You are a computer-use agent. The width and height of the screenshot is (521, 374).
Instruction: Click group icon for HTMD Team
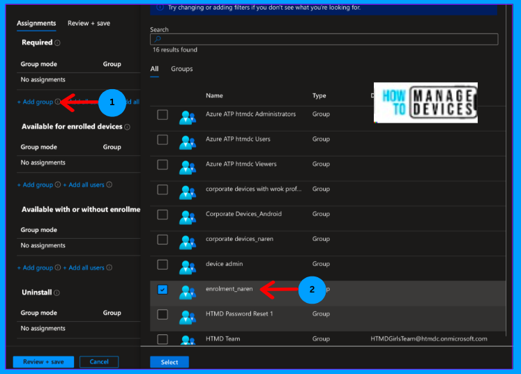(x=188, y=340)
